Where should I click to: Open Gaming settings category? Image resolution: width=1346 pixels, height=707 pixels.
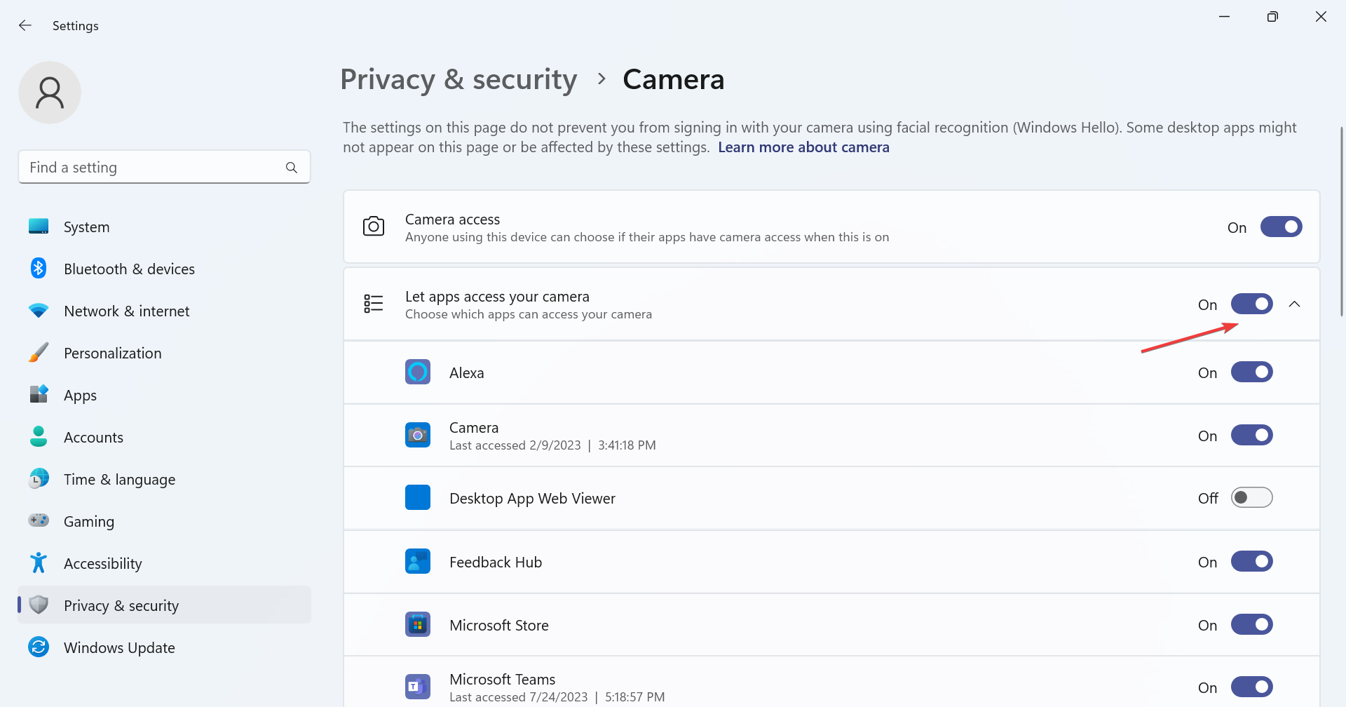click(x=164, y=521)
